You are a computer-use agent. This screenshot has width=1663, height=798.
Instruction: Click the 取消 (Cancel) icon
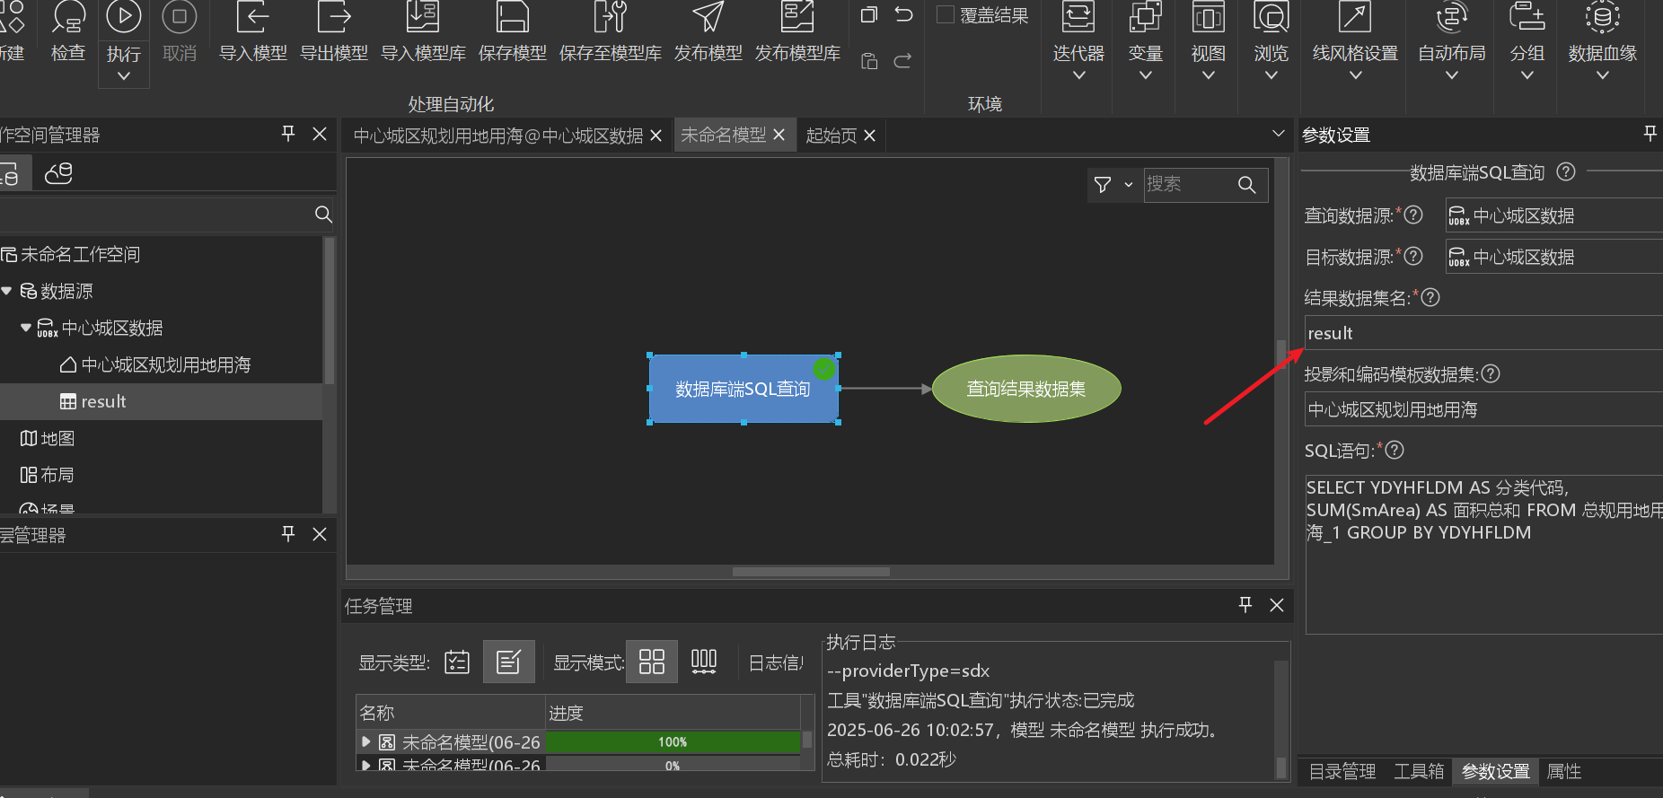click(180, 18)
